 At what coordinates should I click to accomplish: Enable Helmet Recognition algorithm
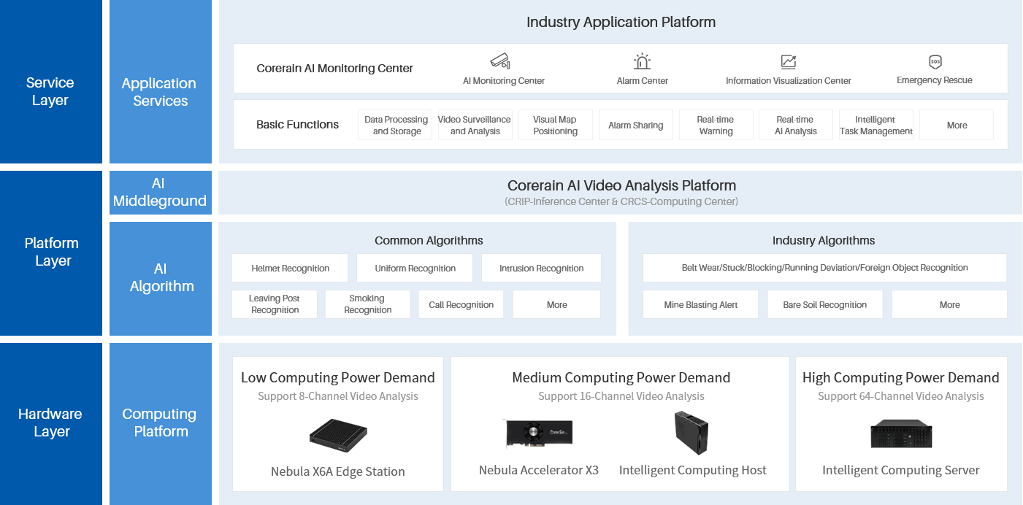(289, 268)
